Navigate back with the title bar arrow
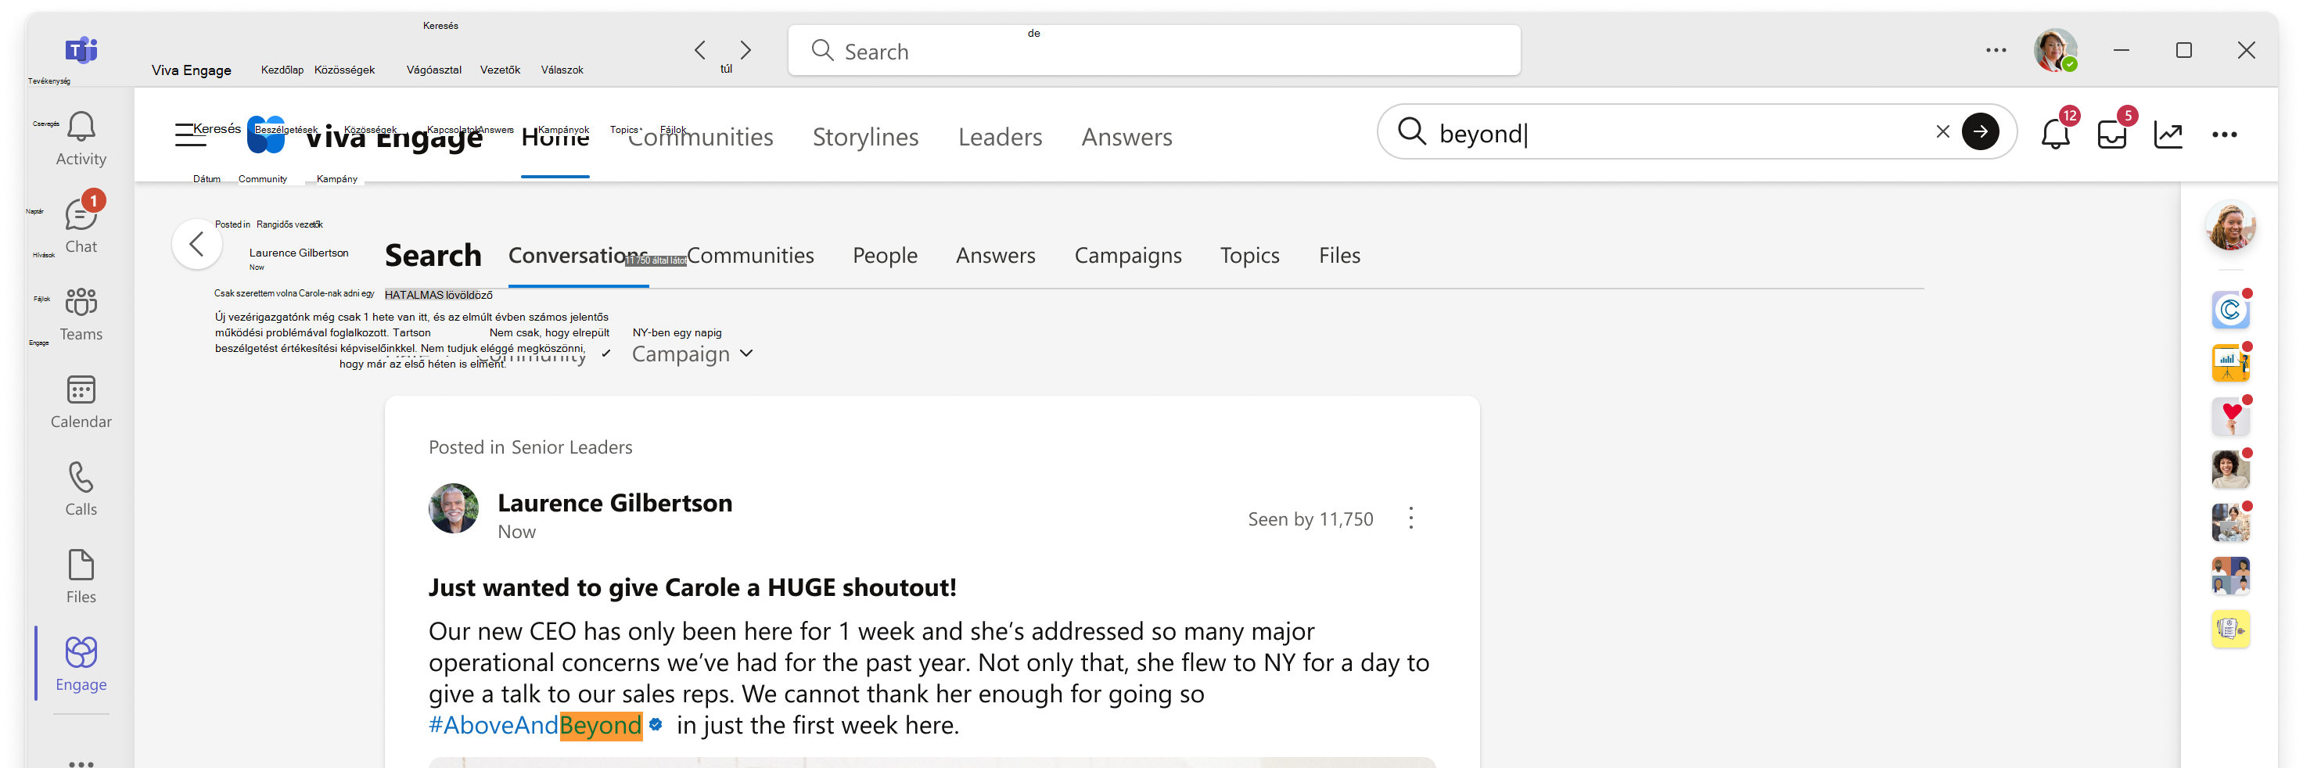 (x=700, y=50)
